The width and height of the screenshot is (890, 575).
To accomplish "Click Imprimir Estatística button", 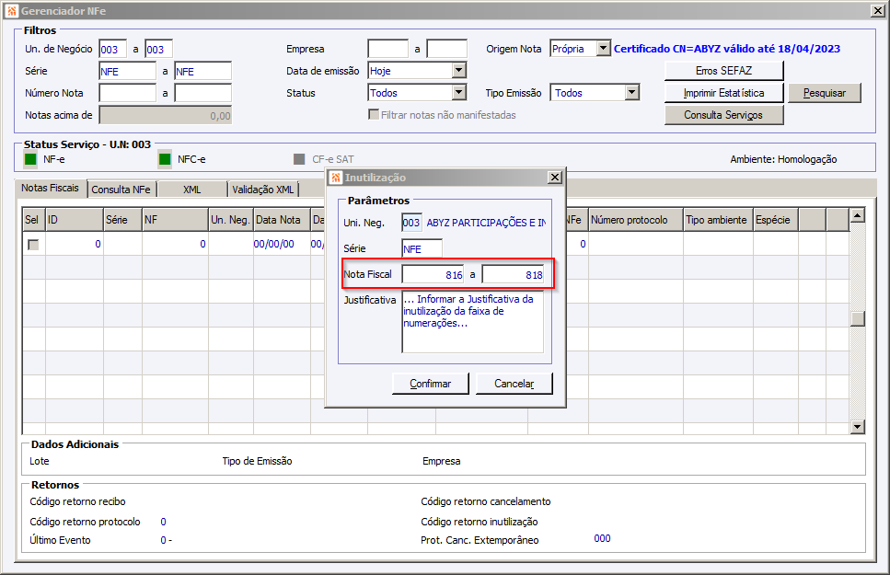I will 723,93.
